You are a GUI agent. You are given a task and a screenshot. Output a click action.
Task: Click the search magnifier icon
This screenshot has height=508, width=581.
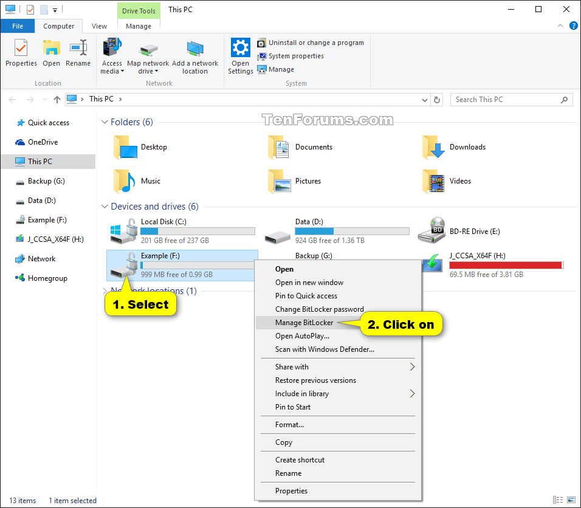pyautogui.click(x=564, y=100)
